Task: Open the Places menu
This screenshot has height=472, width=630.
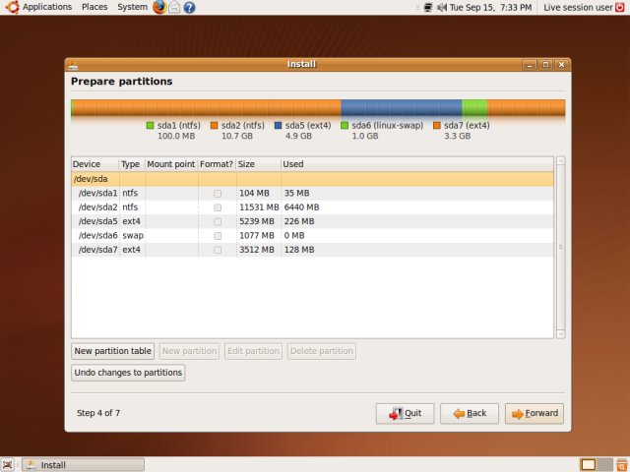Action: coord(95,7)
